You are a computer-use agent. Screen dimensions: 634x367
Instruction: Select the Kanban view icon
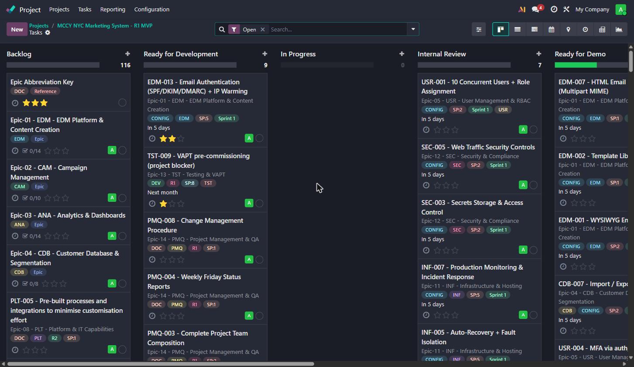coord(500,29)
